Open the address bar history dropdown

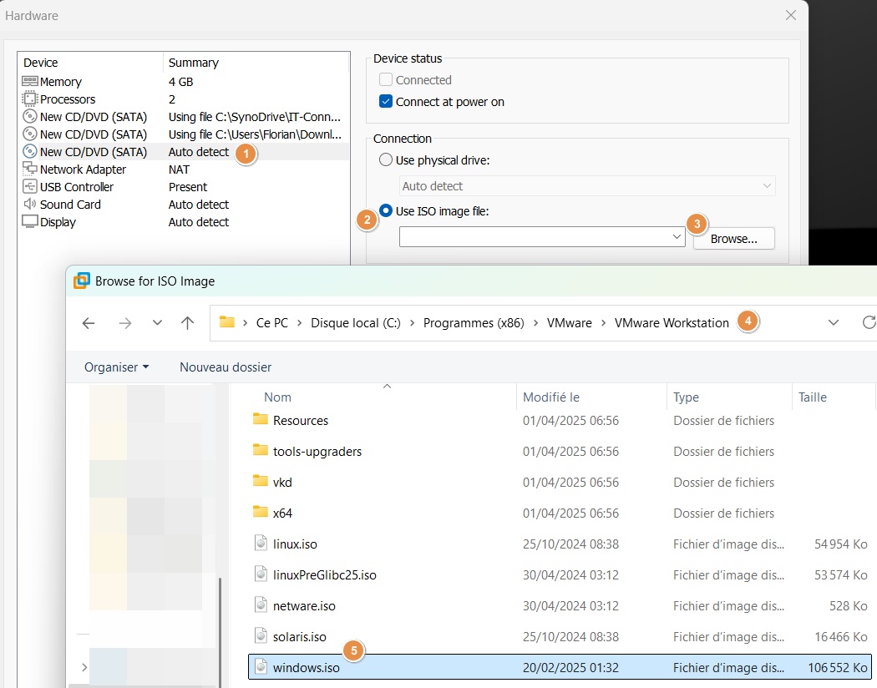click(x=833, y=321)
